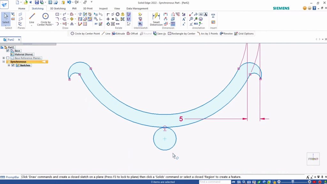Screen dimensions: 327x184
Task: Open Select tool dropdown arrow
Action: point(6,25)
